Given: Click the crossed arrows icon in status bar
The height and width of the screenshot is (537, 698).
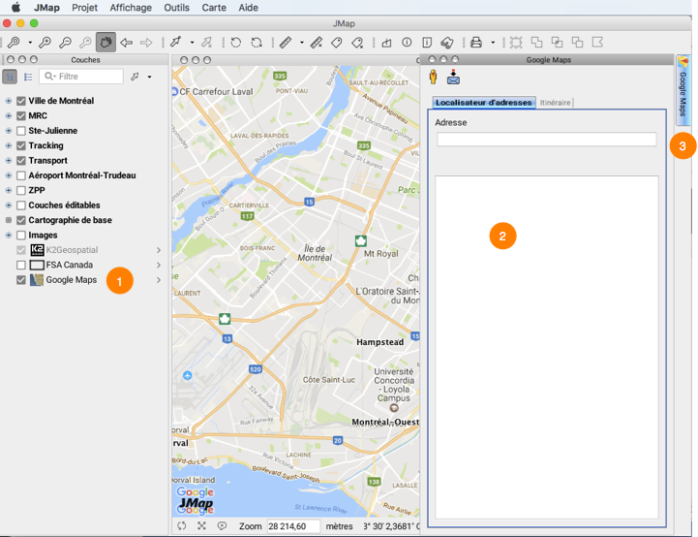Looking at the screenshot, I should tap(201, 526).
